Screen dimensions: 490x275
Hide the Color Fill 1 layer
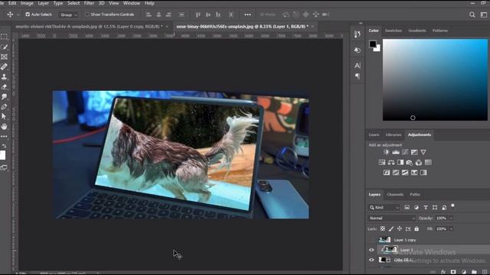(x=371, y=260)
